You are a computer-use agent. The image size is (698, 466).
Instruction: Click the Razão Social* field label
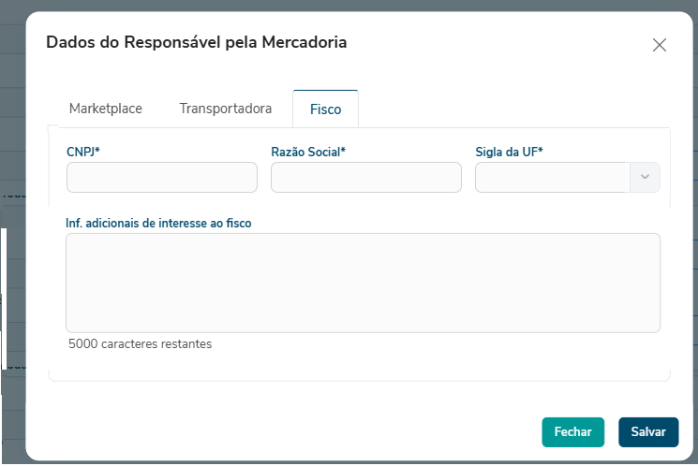tap(308, 151)
